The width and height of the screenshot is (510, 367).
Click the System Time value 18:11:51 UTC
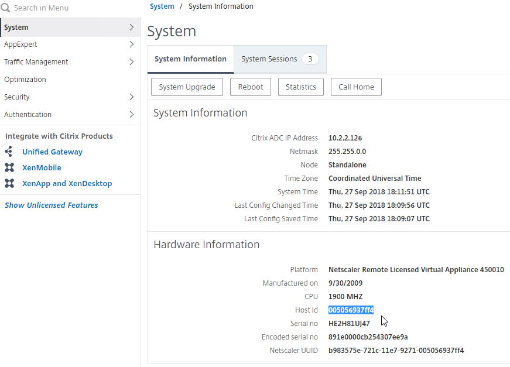click(379, 192)
